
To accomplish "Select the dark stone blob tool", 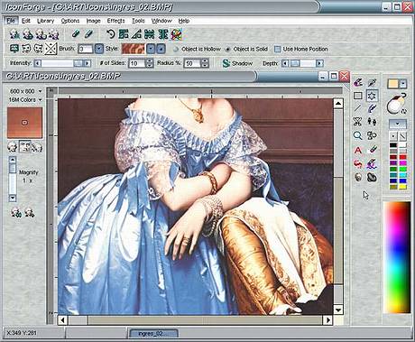I will click(372, 178).
